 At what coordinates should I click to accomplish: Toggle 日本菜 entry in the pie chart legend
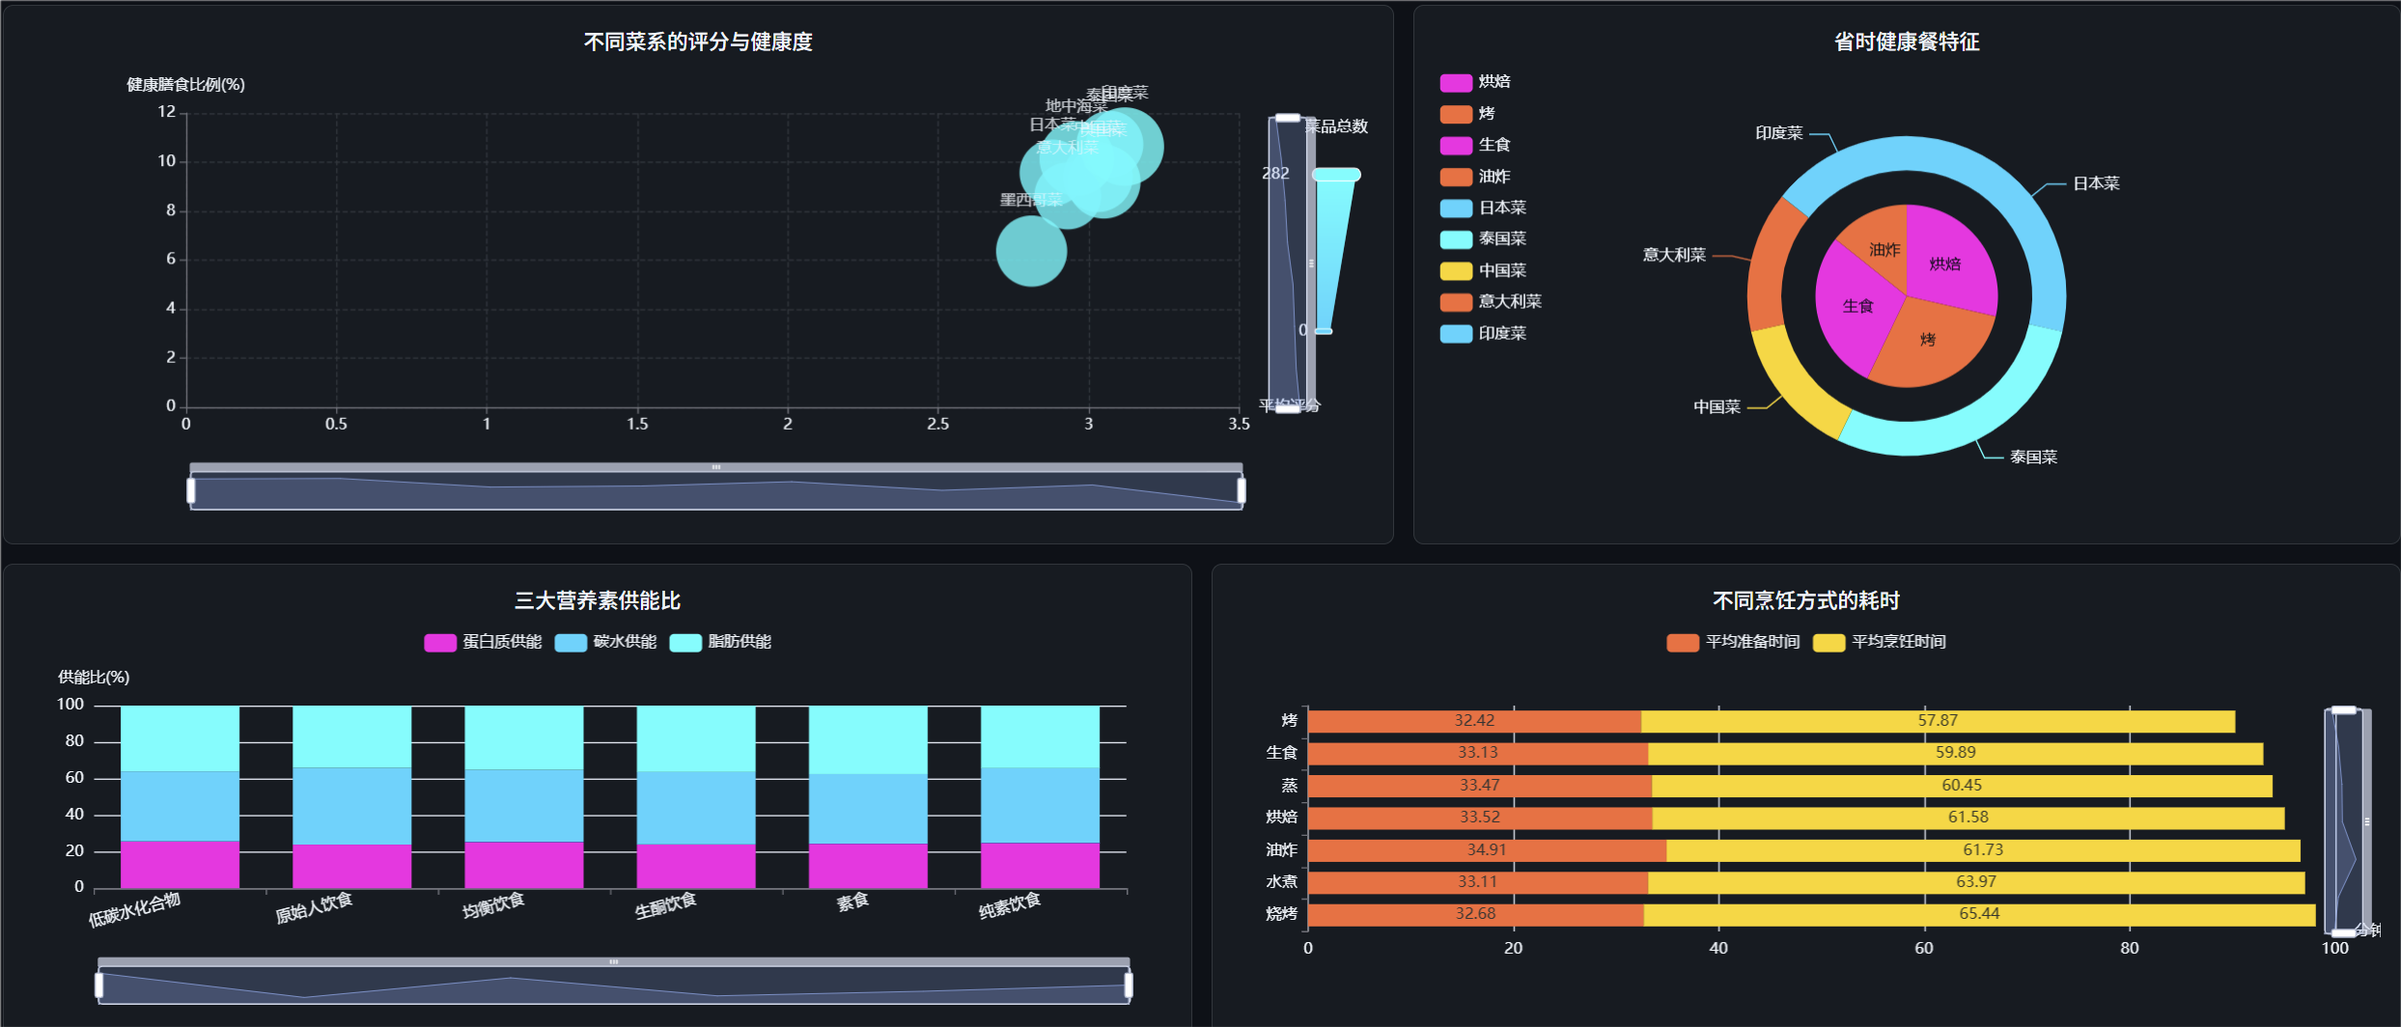click(1483, 208)
